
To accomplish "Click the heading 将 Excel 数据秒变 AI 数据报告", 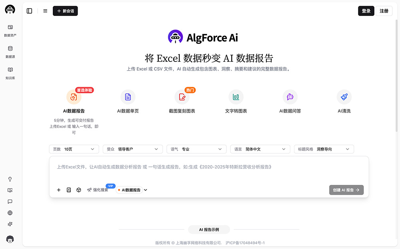I will point(209,58).
